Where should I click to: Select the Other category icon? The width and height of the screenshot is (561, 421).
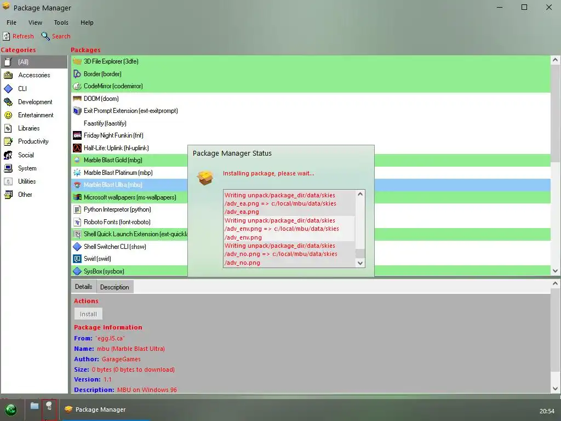8,195
